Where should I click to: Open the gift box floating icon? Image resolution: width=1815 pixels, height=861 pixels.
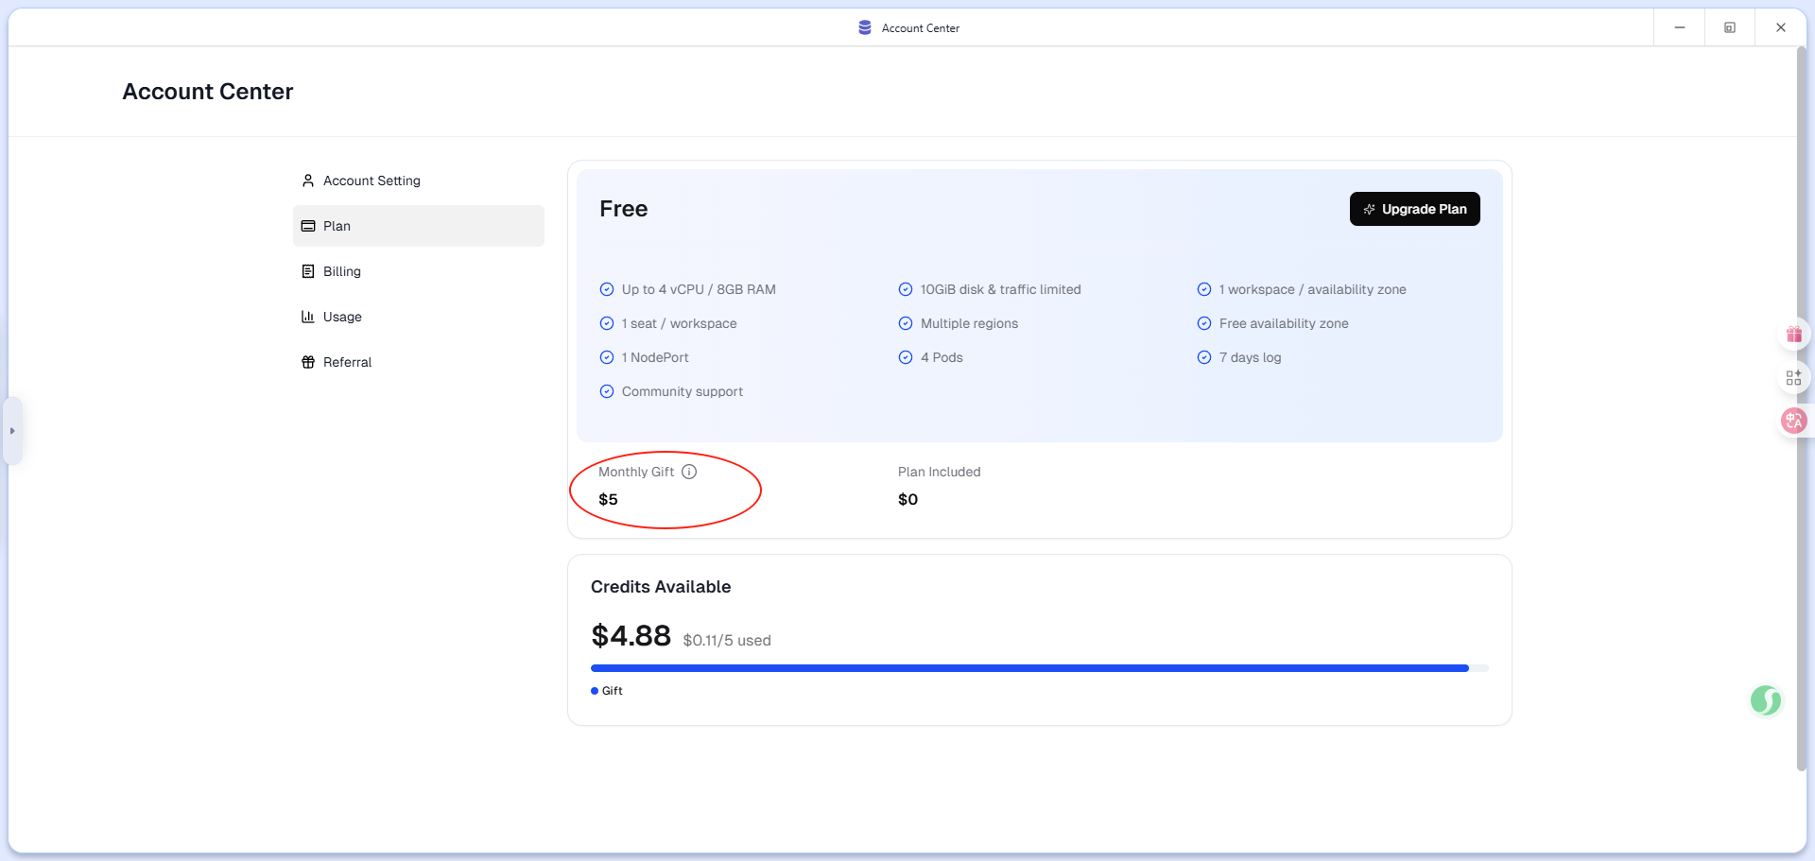pos(1793,335)
